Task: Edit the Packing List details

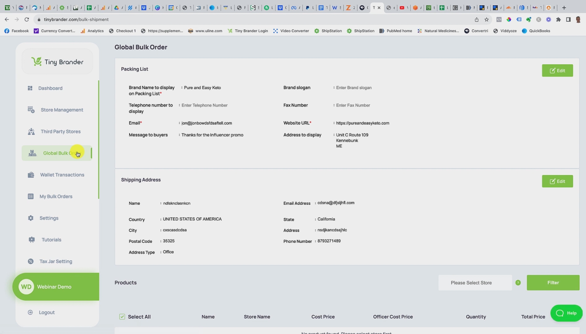Action: (557, 70)
